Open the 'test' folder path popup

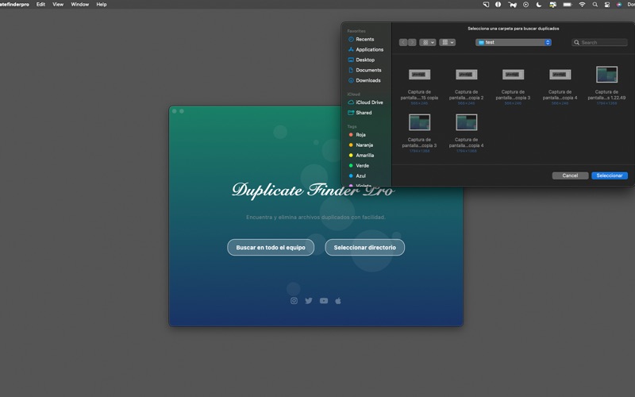[x=514, y=42]
